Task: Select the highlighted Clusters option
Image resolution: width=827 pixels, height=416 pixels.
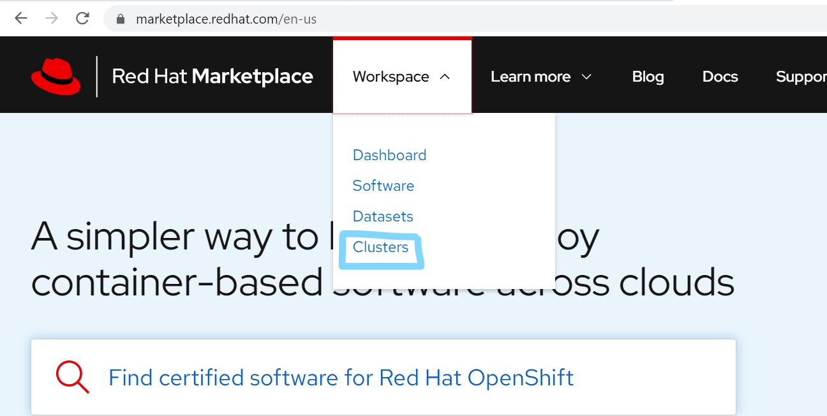Action: 380,247
